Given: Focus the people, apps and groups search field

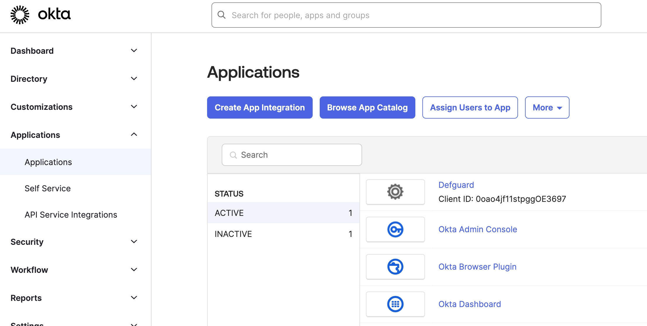Looking at the screenshot, I should [x=409, y=15].
